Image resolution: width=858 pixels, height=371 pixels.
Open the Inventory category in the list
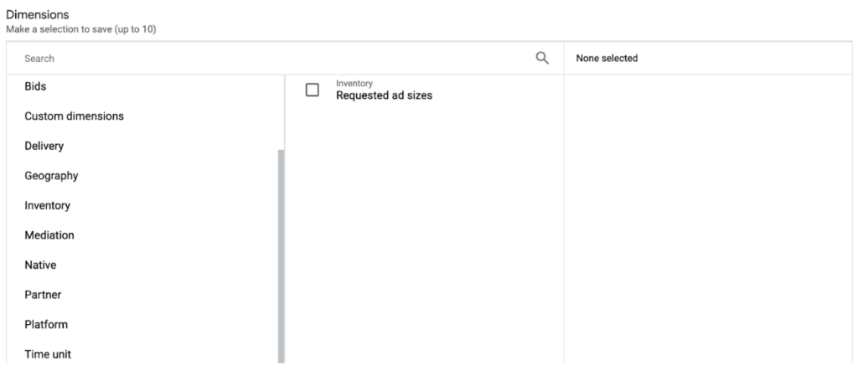point(48,205)
